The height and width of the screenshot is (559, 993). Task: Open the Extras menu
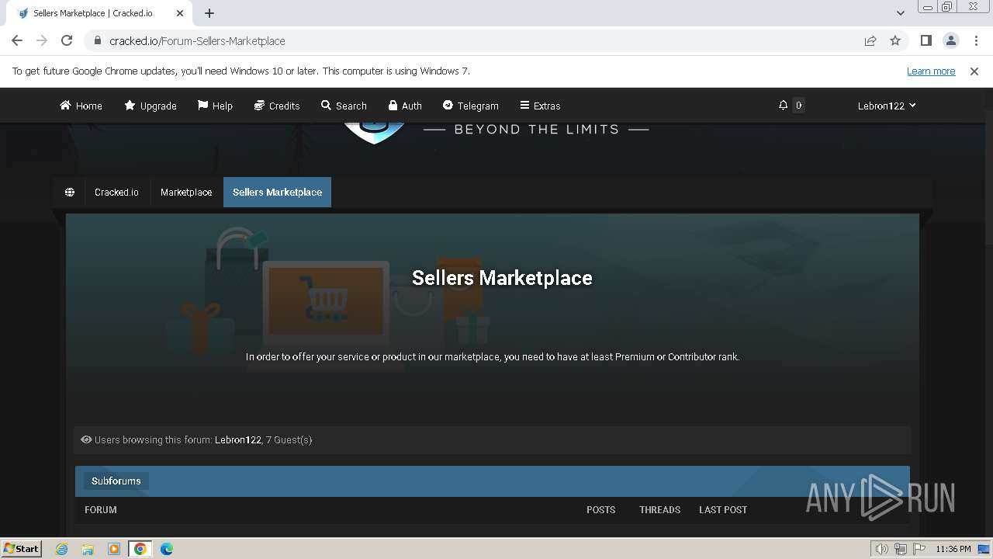tap(540, 106)
